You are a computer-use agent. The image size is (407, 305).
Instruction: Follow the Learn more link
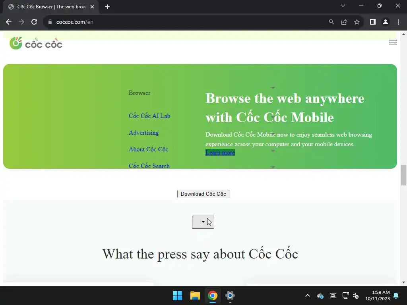[x=220, y=152]
